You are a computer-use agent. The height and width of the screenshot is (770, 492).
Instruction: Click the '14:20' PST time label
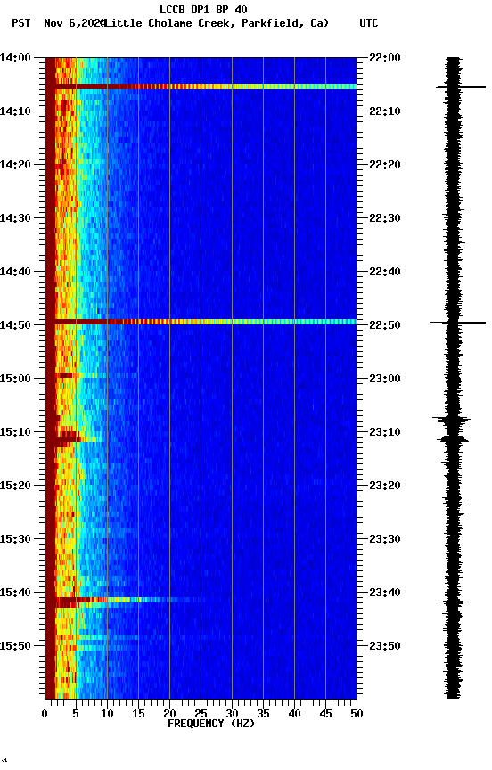[x=15, y=165]
